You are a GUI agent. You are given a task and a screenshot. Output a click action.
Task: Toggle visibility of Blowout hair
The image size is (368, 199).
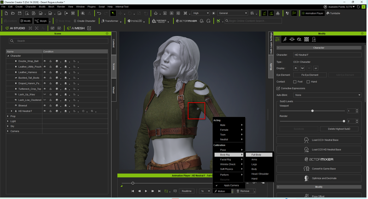click(x=45, y=105)
